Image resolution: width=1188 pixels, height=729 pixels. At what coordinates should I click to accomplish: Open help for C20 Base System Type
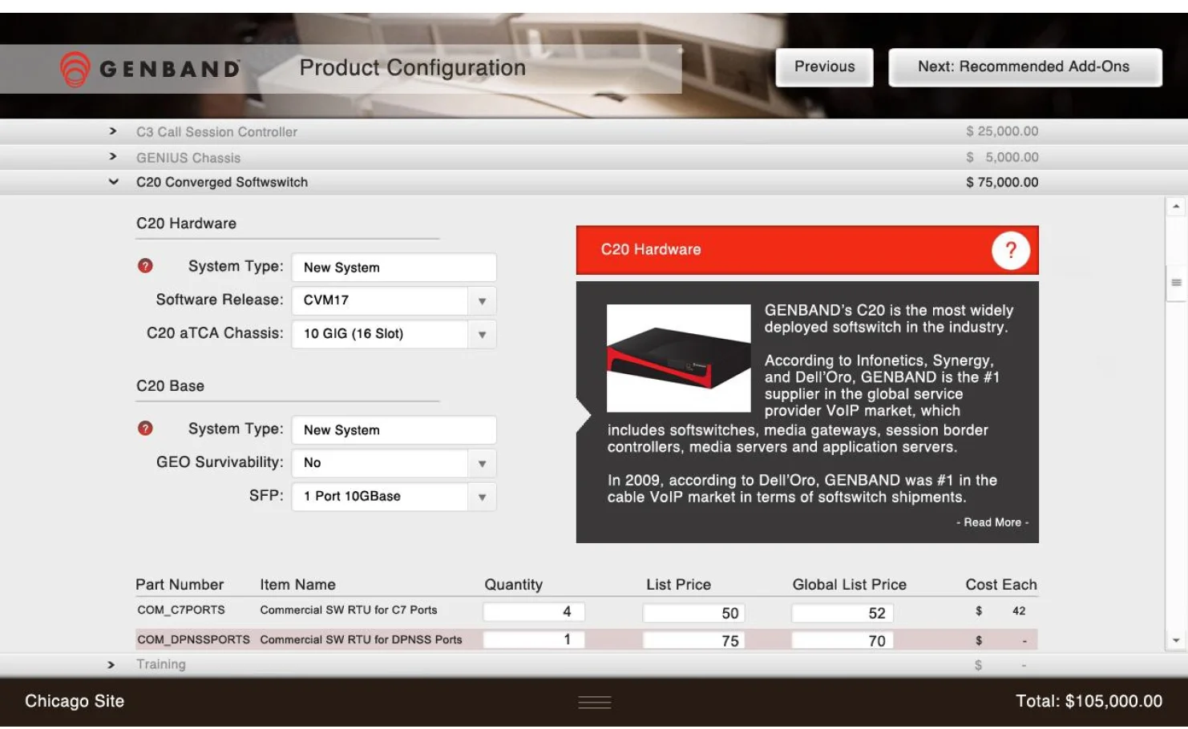(x=145, y=429)
